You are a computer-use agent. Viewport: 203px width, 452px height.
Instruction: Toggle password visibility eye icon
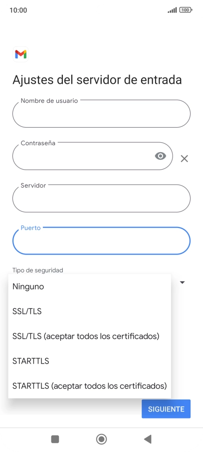click(160, 156)
